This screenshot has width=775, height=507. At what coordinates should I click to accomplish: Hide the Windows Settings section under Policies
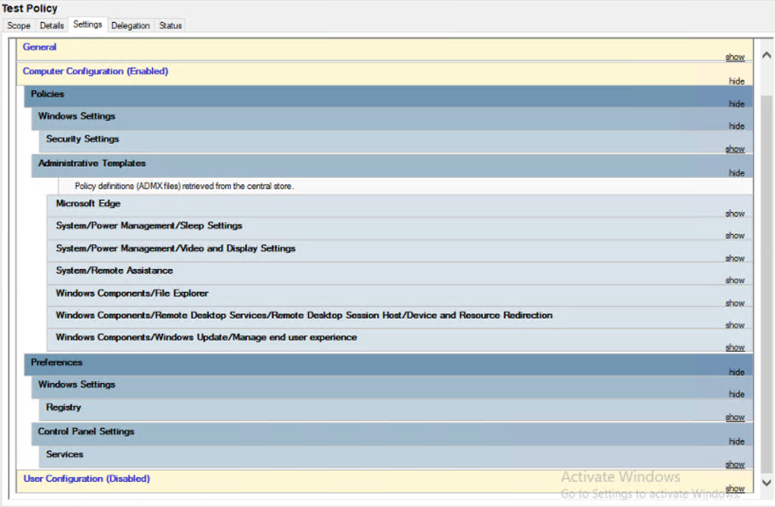point(735,125)
